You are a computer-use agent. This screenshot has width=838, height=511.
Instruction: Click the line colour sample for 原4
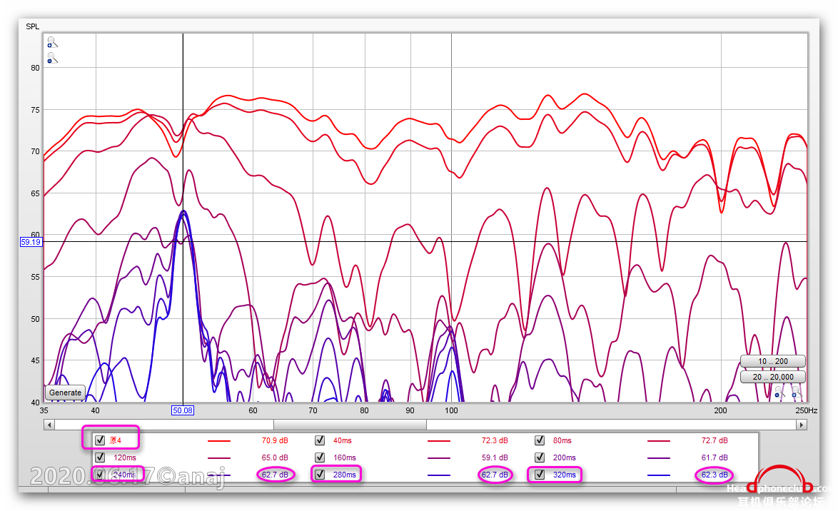point(219,441)
